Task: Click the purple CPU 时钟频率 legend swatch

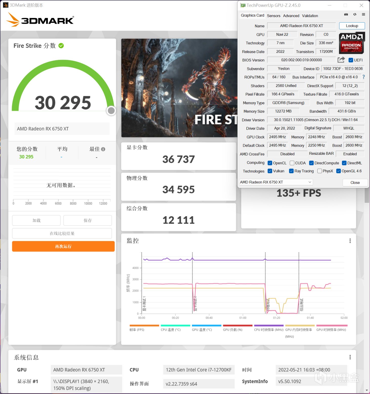Action: pyautogui.click(x=269, y=325)
